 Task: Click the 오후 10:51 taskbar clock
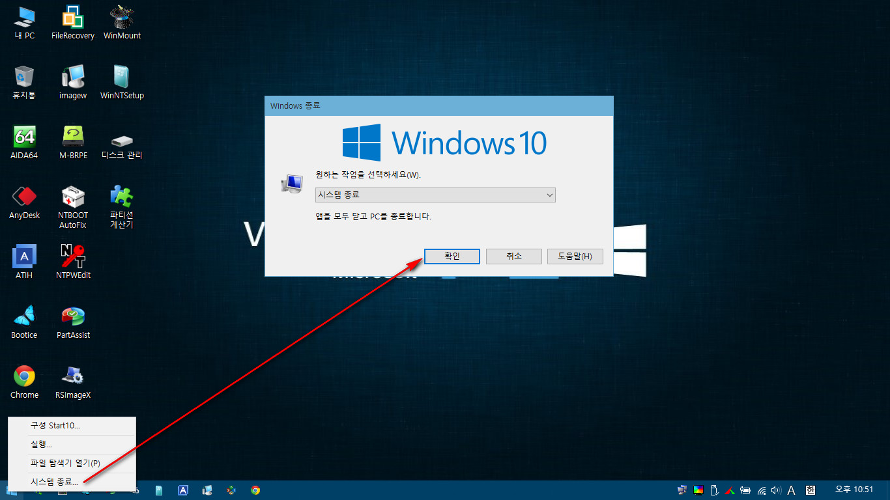[854, 490]
